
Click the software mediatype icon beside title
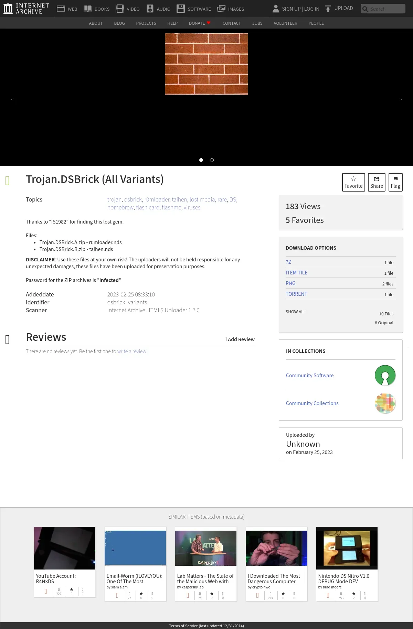(x=8, y=181)
